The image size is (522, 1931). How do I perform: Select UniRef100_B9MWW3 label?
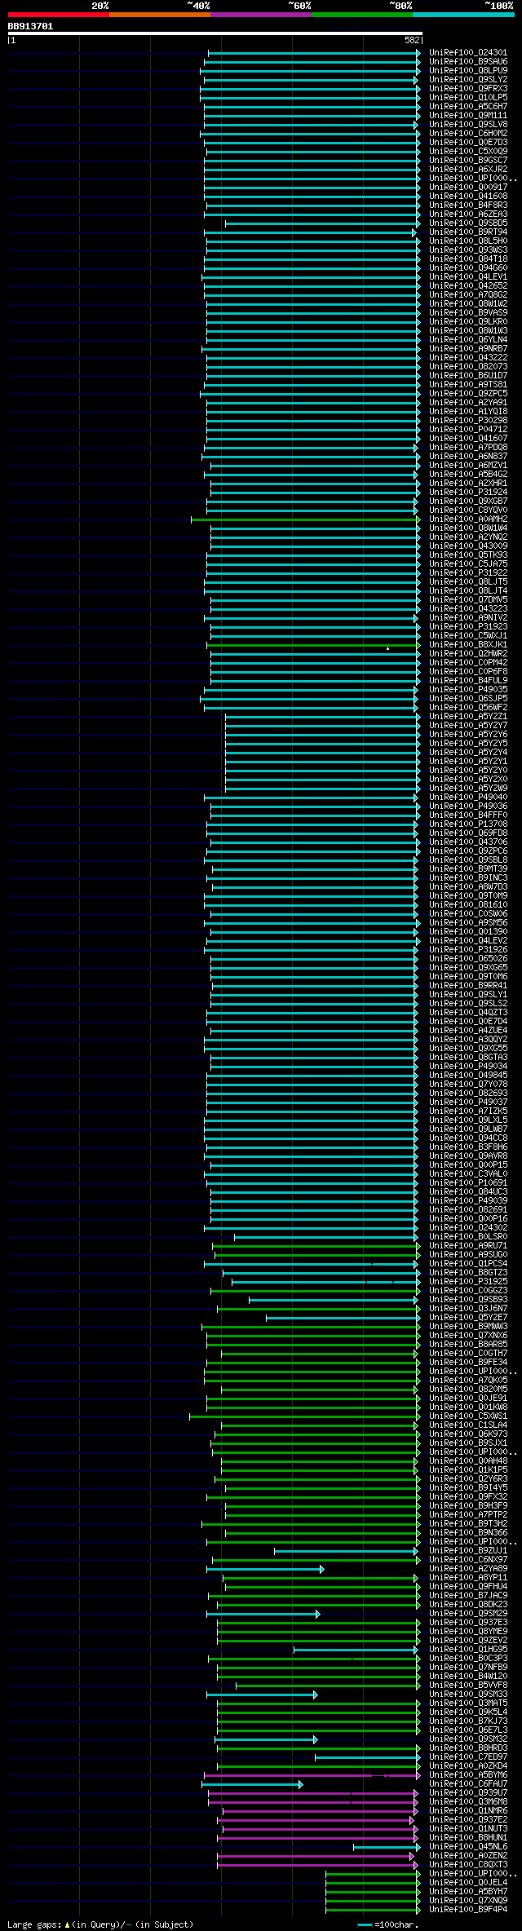[468, 1327]
